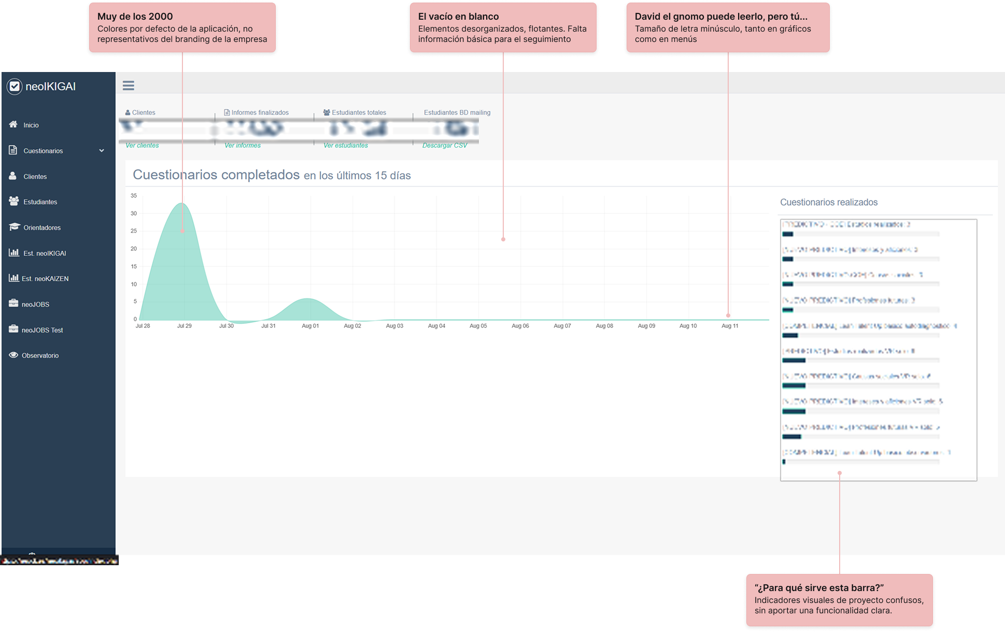Open the Cuestionarios sidebar menu
The height and width of the screenshot is (632, 1005).
coord(43,151)
